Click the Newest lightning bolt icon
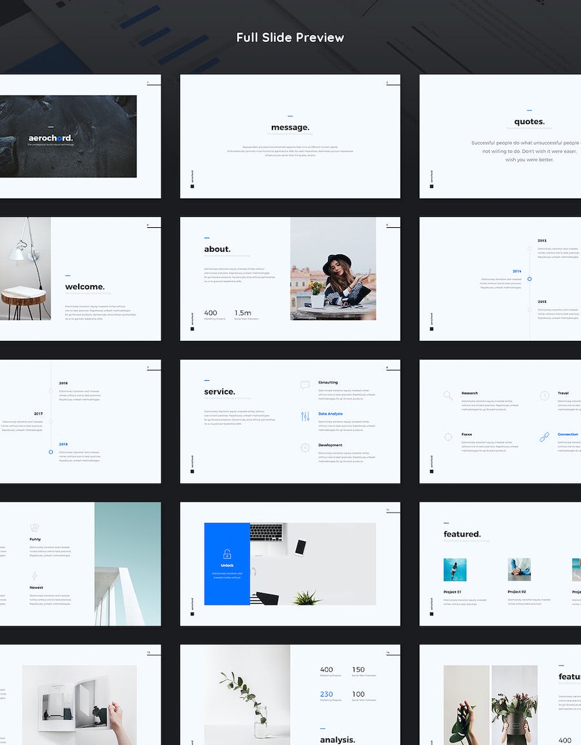Viewport: 581px width, 745px height. pyautogui.click(x=34, y=576)
